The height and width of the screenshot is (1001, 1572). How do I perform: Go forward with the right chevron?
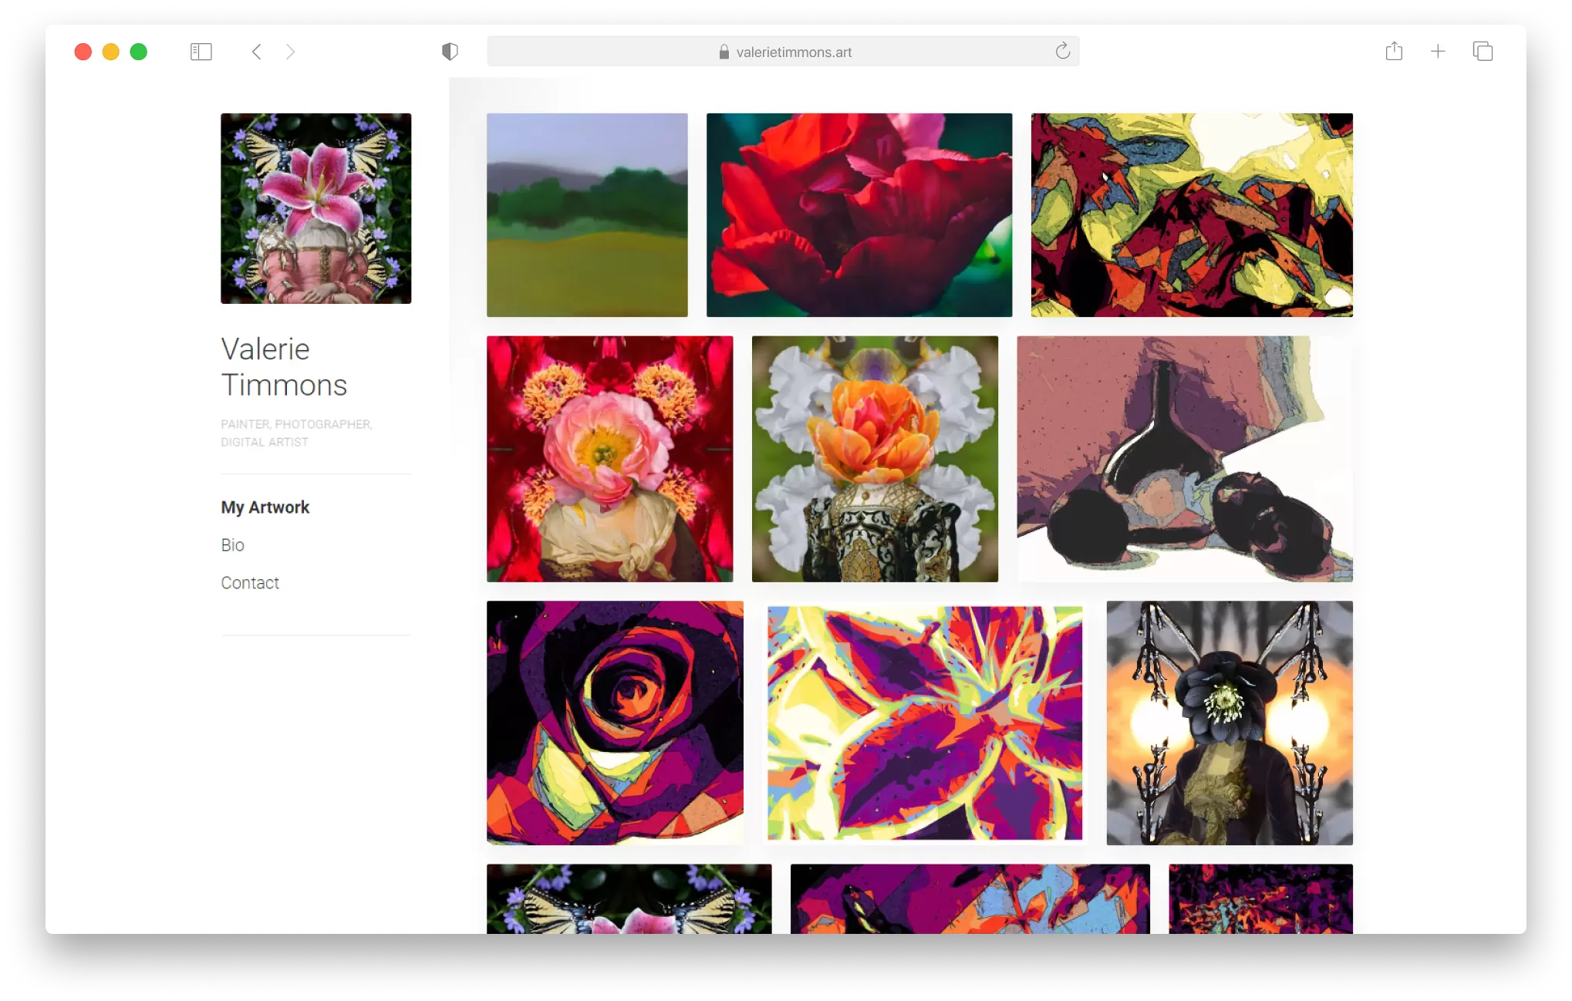pyautogui.click(x=290, y=52)
